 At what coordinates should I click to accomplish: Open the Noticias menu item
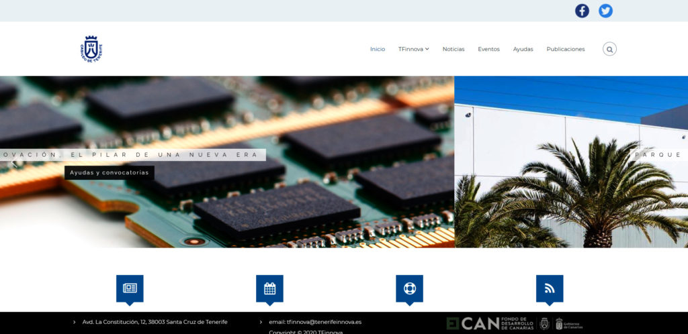tap(454, 49)
